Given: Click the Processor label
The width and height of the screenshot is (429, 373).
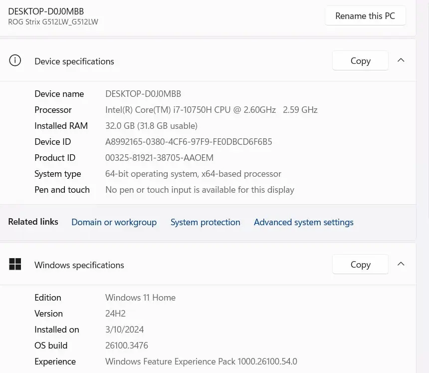Looking at the screenshot, I should [x=53, y=110].
